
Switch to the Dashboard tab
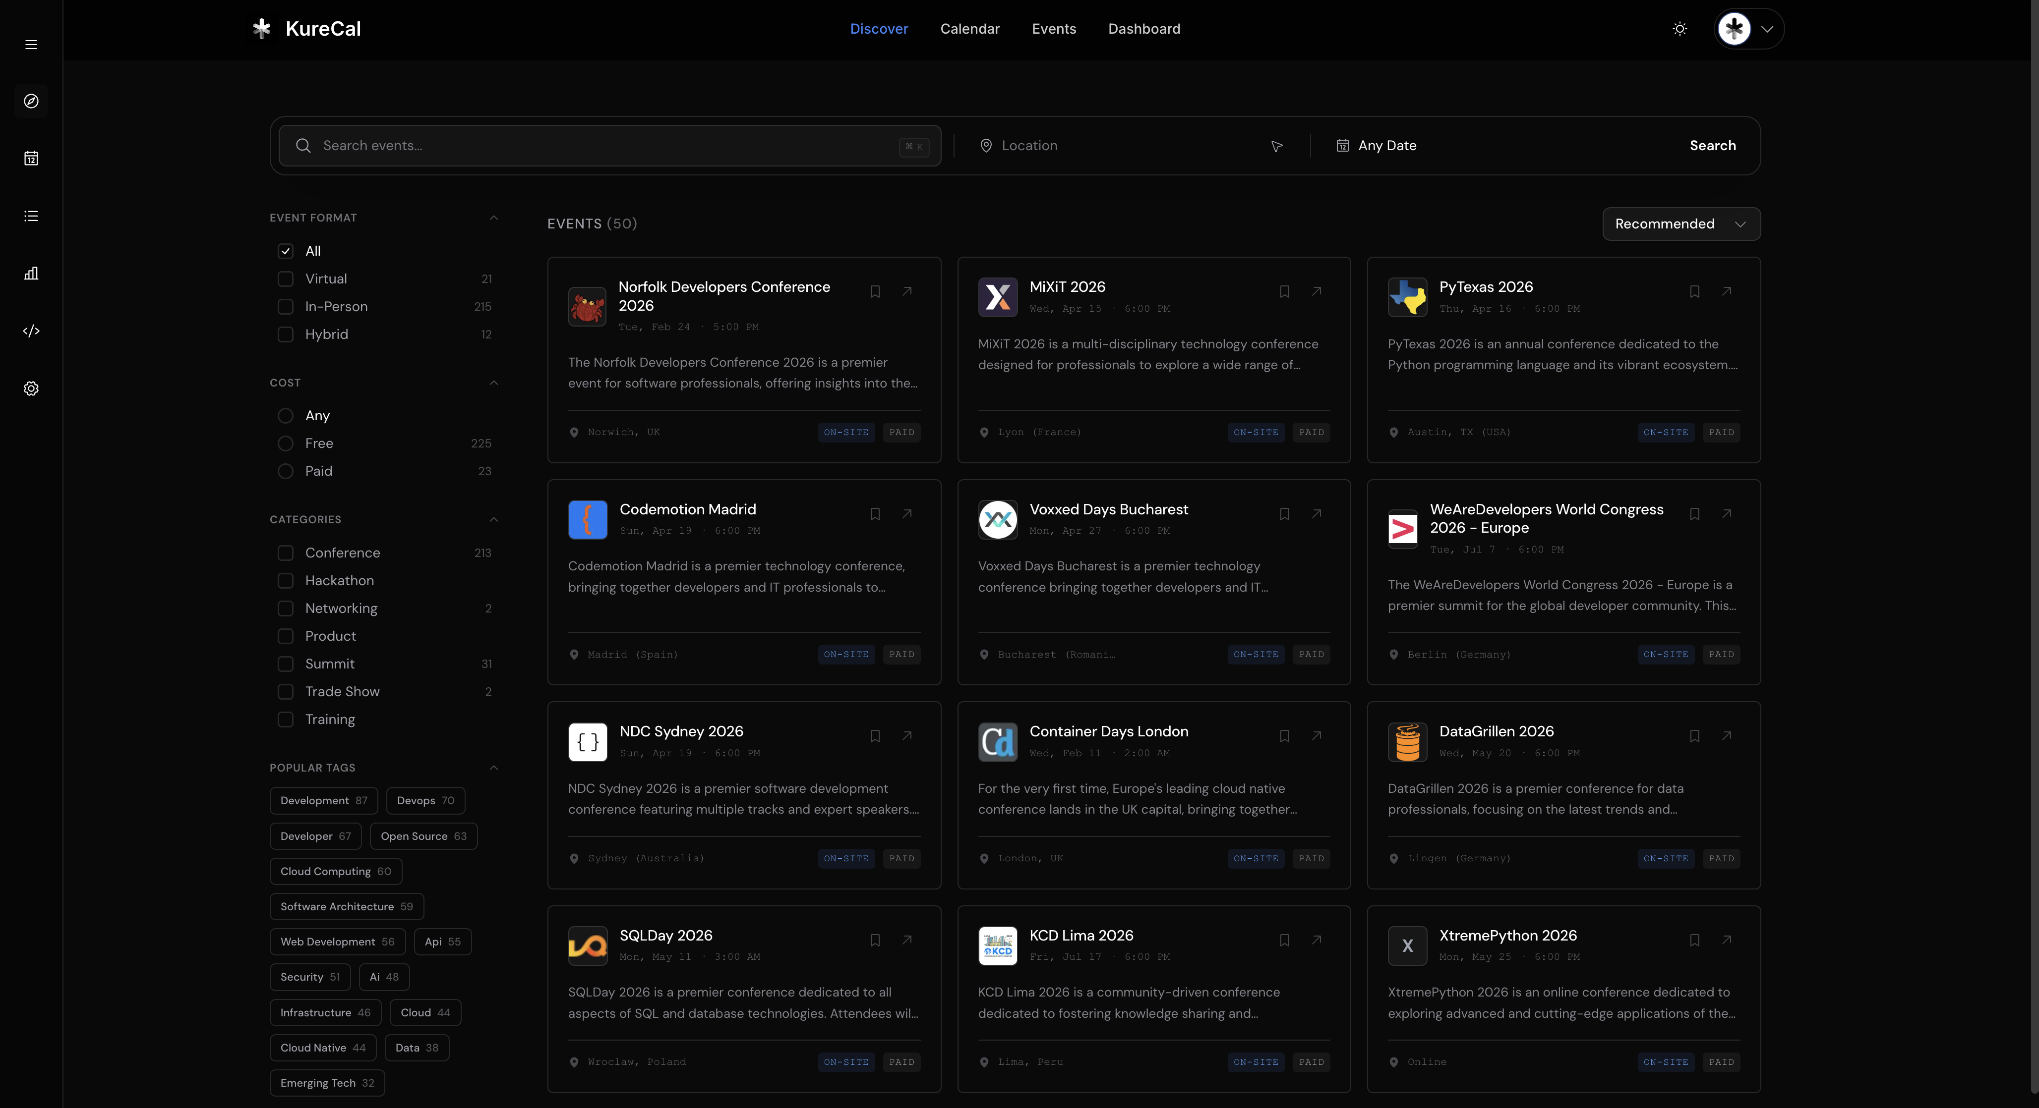pyautogui.click(x=1144, y=28)
